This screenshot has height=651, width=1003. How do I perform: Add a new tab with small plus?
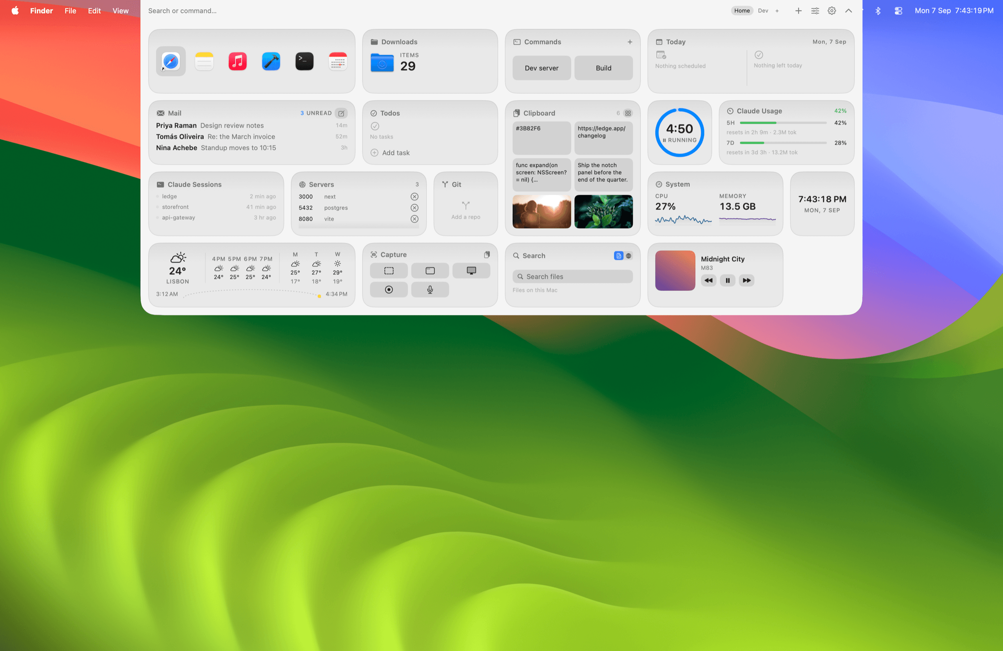point(777,11)
